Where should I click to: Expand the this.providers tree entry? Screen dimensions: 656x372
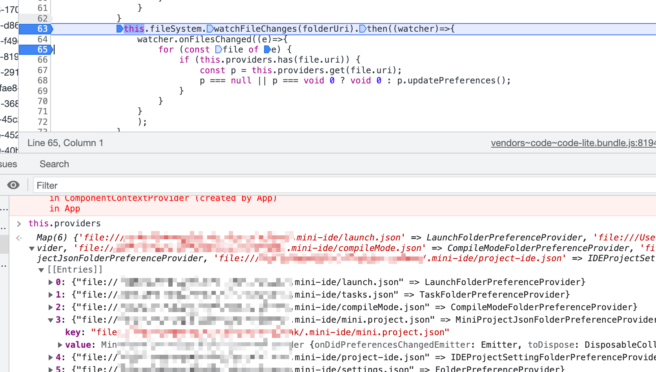(18, 224)
